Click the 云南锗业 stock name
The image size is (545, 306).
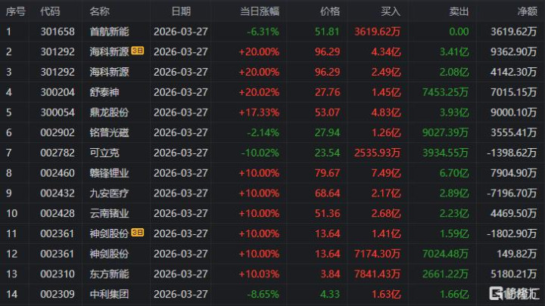point(109,212)
